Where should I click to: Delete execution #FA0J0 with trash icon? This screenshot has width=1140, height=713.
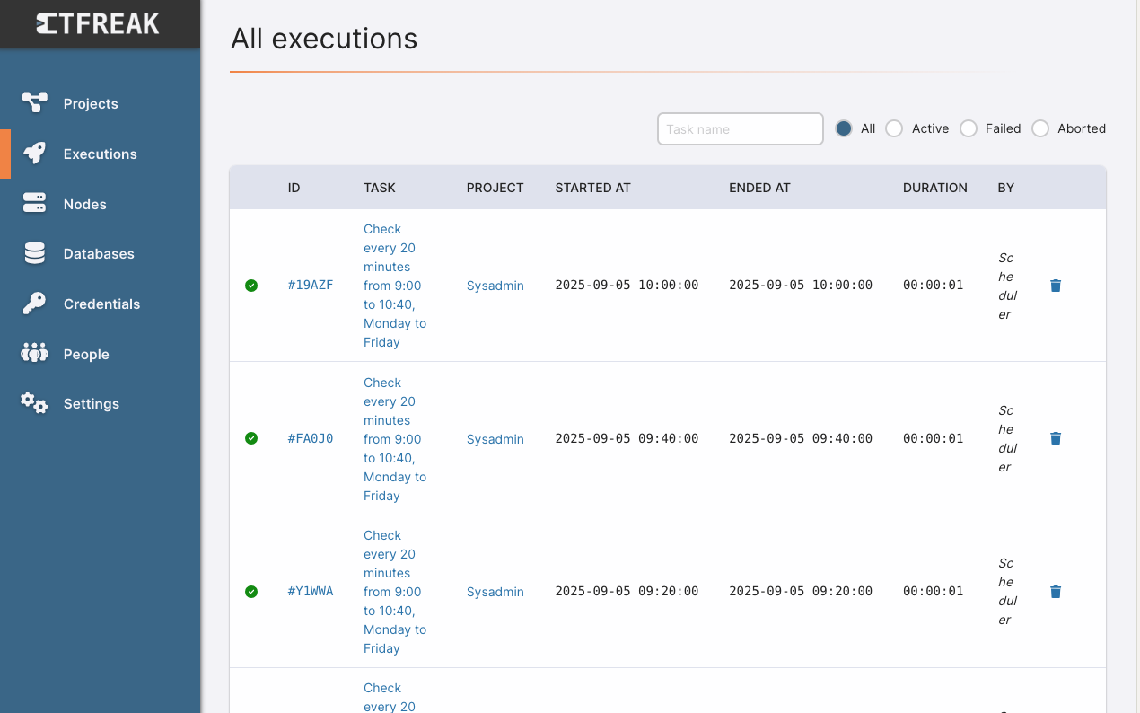pyautogui.click(x=1056, y=438)
